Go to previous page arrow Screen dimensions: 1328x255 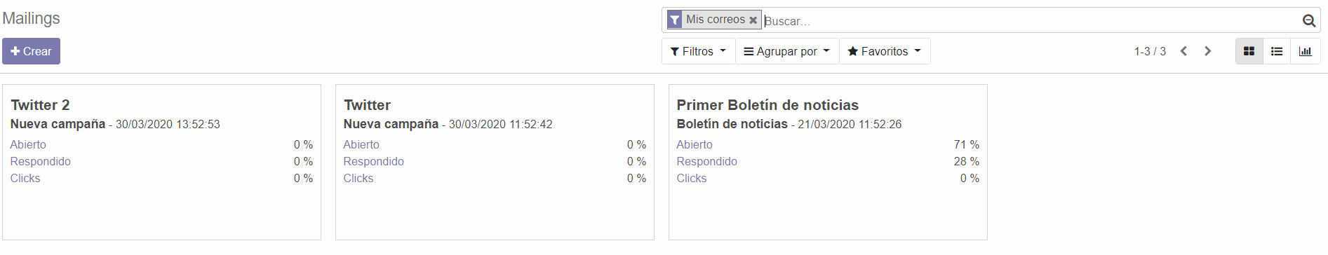click(1183, 51)
